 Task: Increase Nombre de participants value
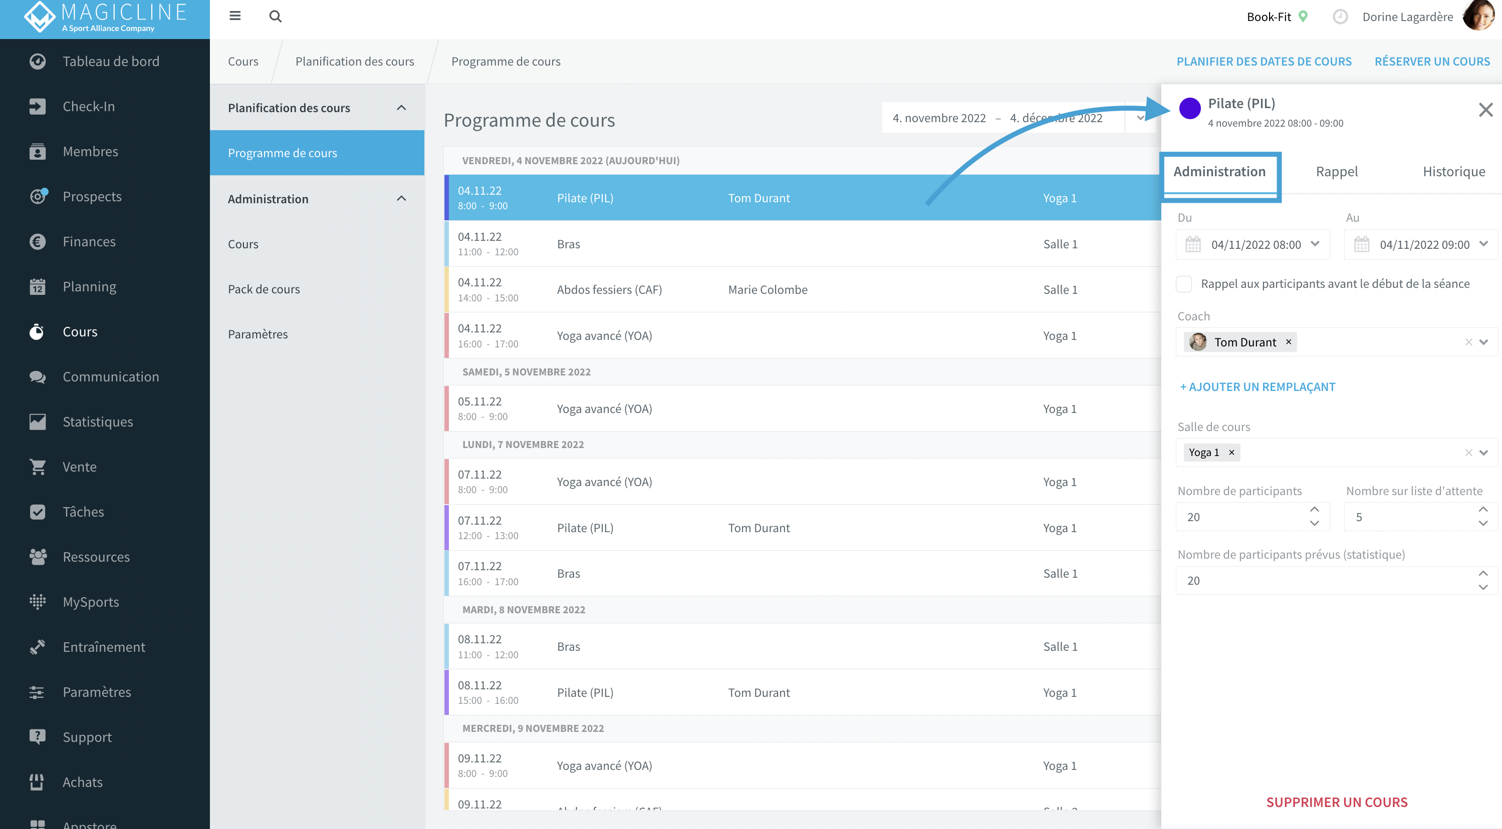click(x=1314, y=510)
